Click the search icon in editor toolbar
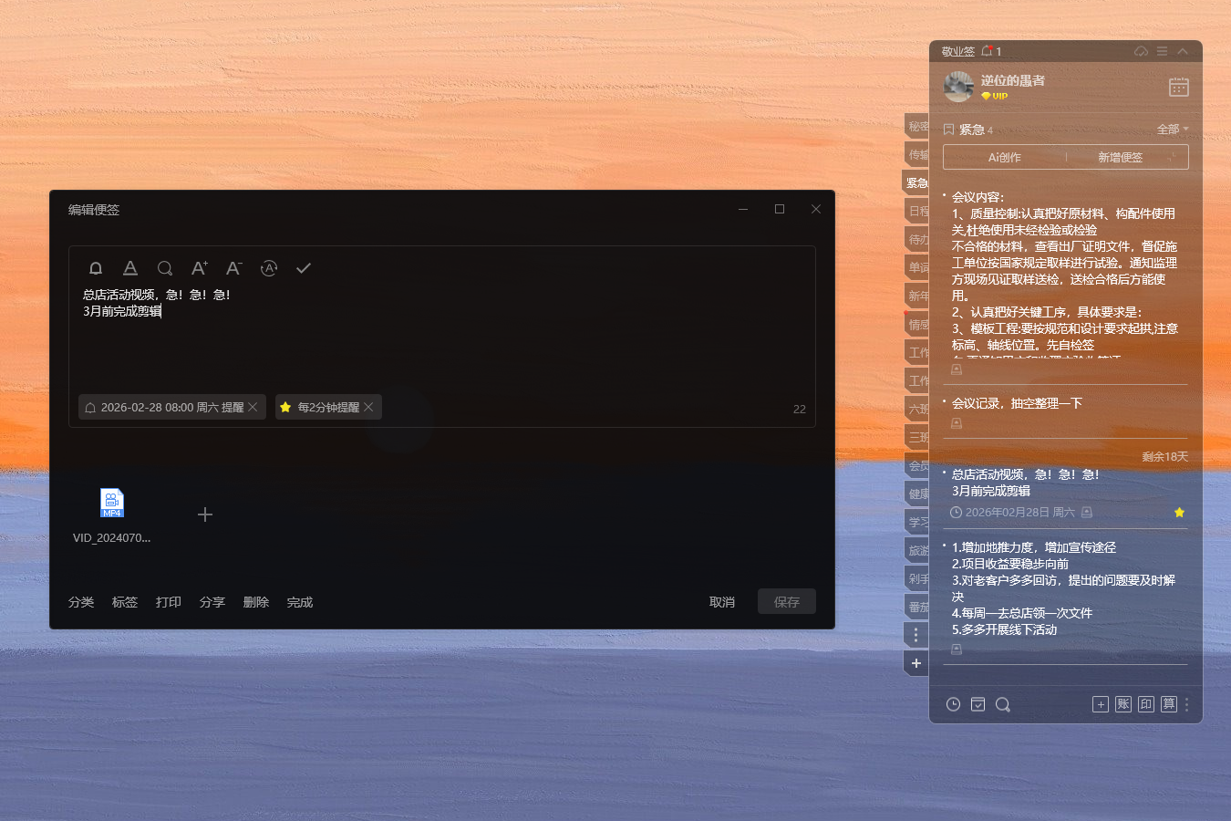This screenshot has width=1231, height=821. coord(165,268)
